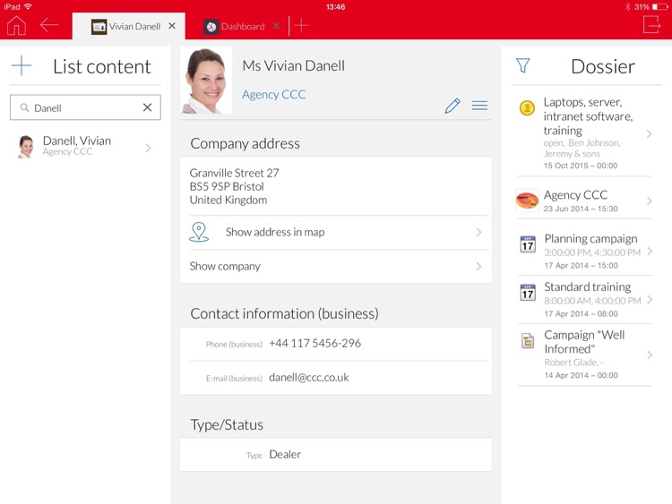The image size is (672, 504).
Task: Tap the yellow coin opportunity icon
Action: pyautogui.click(x=527, y=107)
